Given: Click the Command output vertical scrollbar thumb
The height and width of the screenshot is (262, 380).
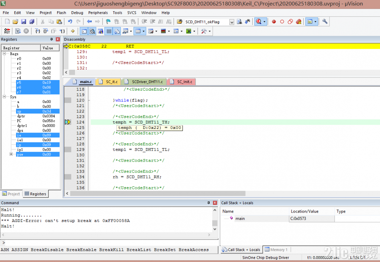Looking at the screenshot, I should (x=215, y=223).
